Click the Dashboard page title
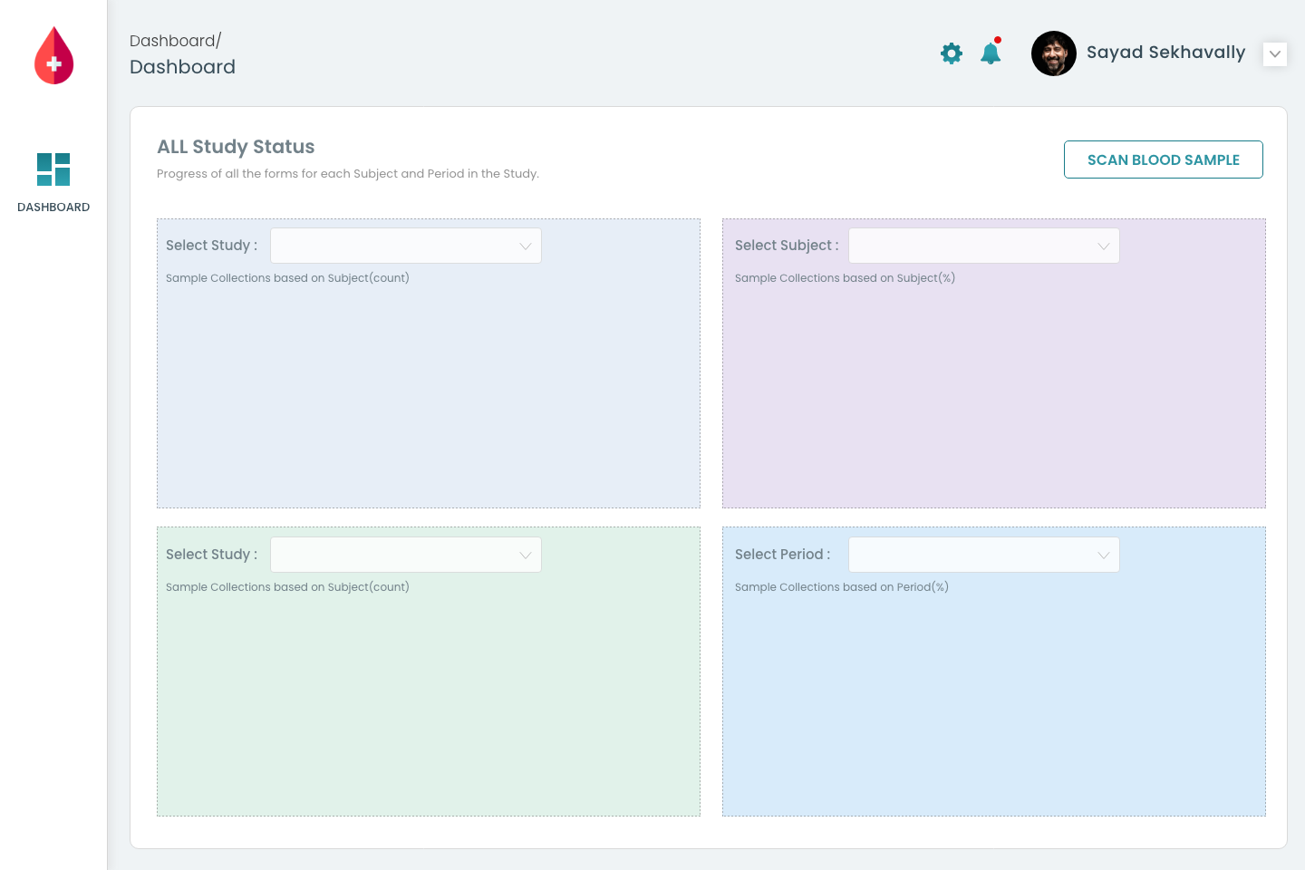The image size is (1305, 870). pyautogui.click(x=182, y=67)
